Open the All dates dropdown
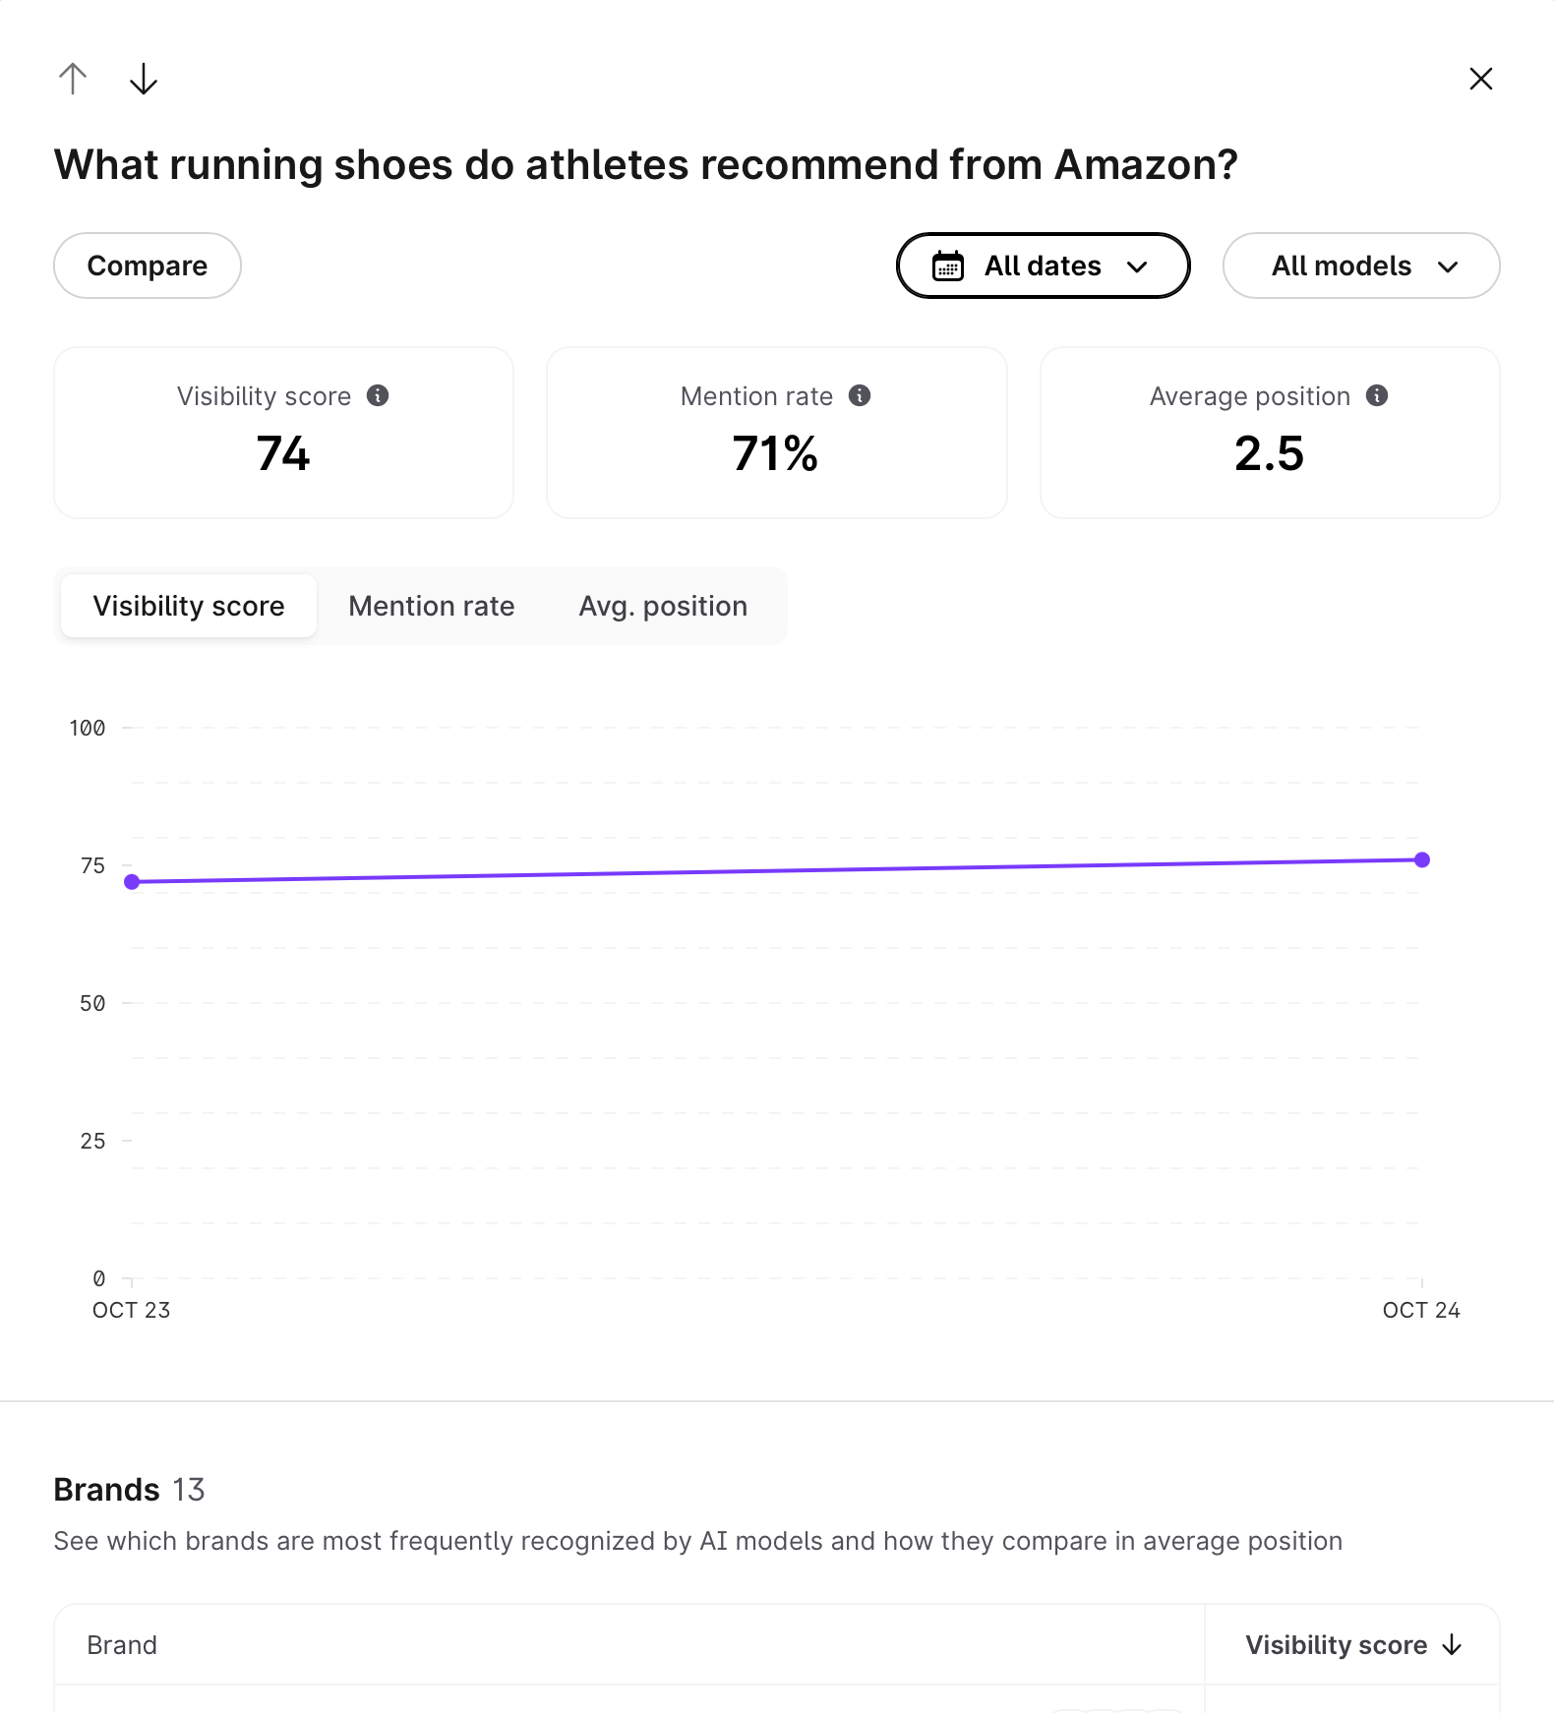The image size is (1554, 1713). [x=1044, y=266]
